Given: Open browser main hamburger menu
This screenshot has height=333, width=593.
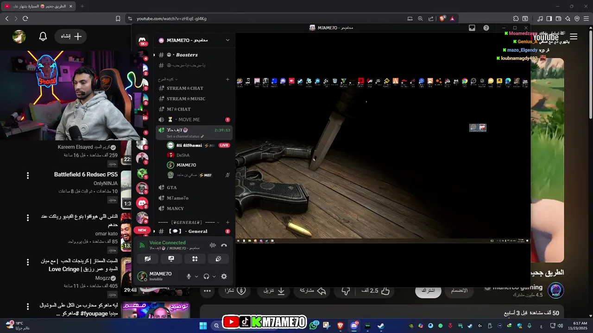Looking at the screenshot, I should point(586,18).
